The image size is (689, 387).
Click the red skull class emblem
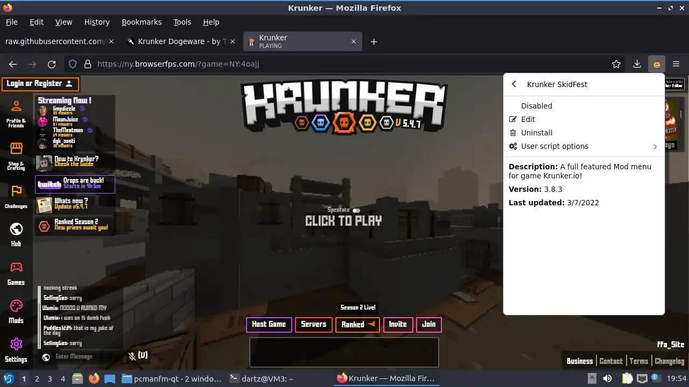coord(344,123)
